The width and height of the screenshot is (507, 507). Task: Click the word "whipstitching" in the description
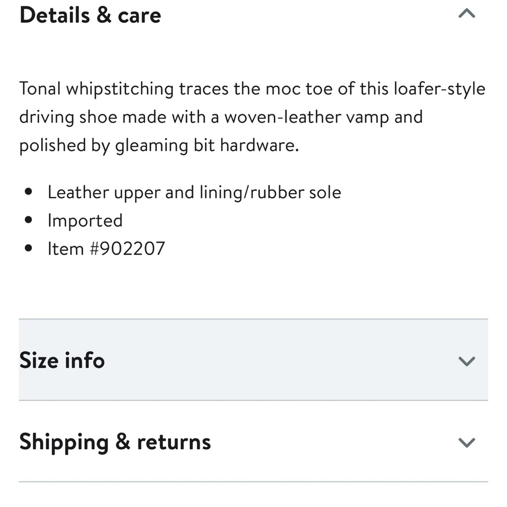(120, 89)
